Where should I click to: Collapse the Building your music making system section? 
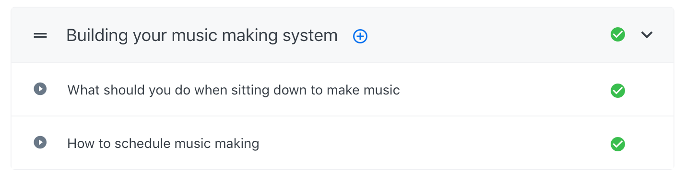pyautogui.click(x=647, y=35)
